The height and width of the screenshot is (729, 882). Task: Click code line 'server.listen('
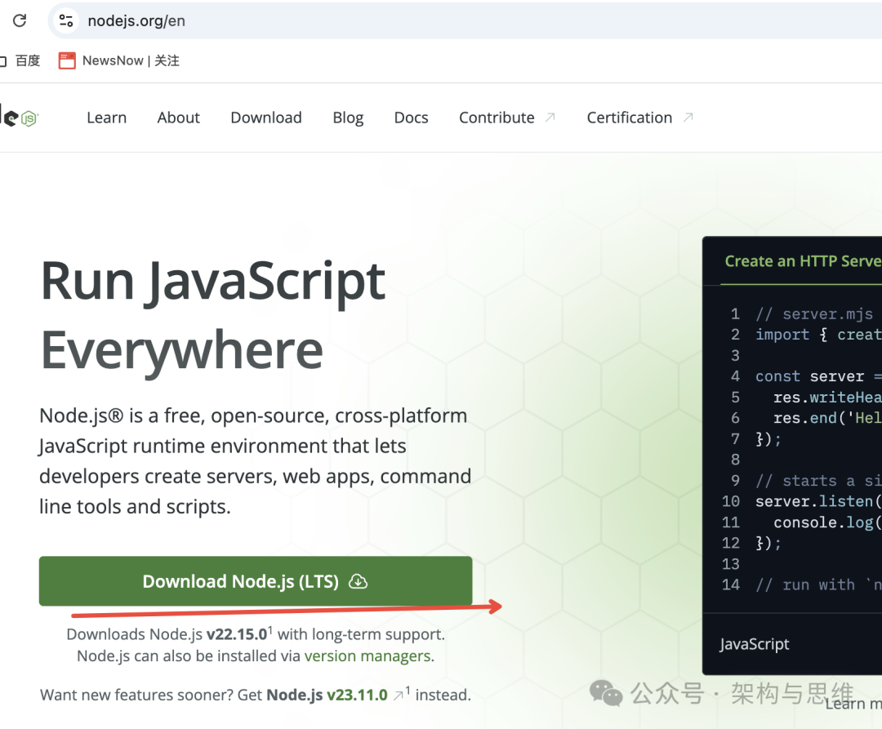[817, 500]
